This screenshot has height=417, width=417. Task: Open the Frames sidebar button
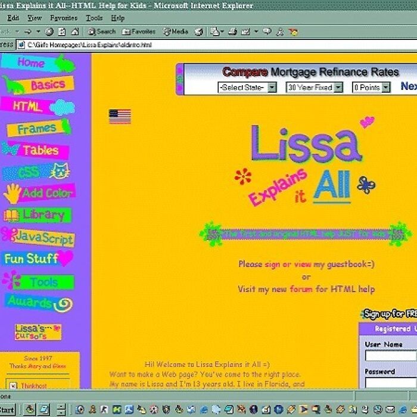click(39, 128)
